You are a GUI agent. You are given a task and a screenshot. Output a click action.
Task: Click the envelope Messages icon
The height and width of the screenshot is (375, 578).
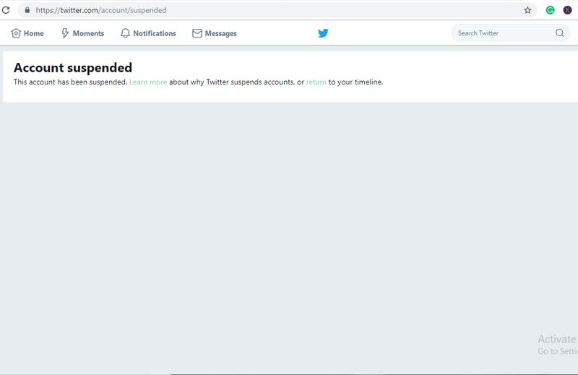point(197,33)
